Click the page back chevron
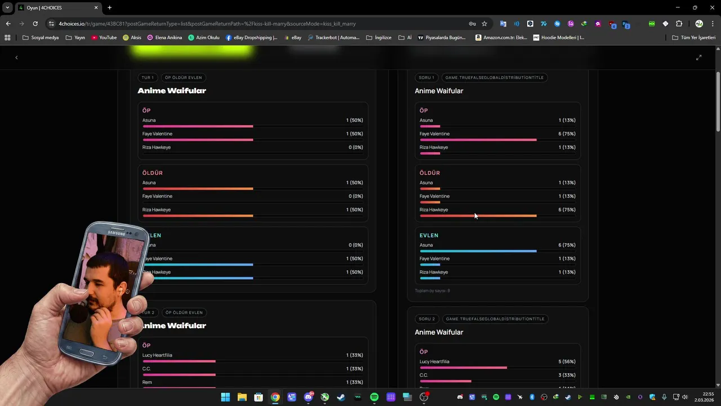721x406 pixels. point(16,58)
